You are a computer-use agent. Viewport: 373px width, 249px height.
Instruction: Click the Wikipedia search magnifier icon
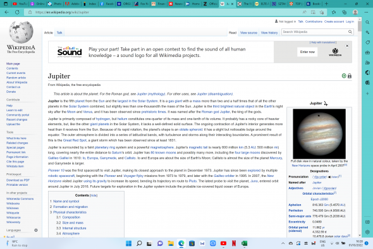[350, 32]
